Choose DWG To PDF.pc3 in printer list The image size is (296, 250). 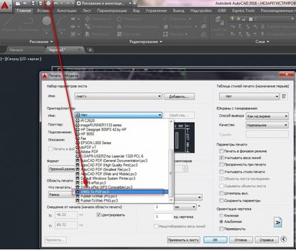(122, 192)
